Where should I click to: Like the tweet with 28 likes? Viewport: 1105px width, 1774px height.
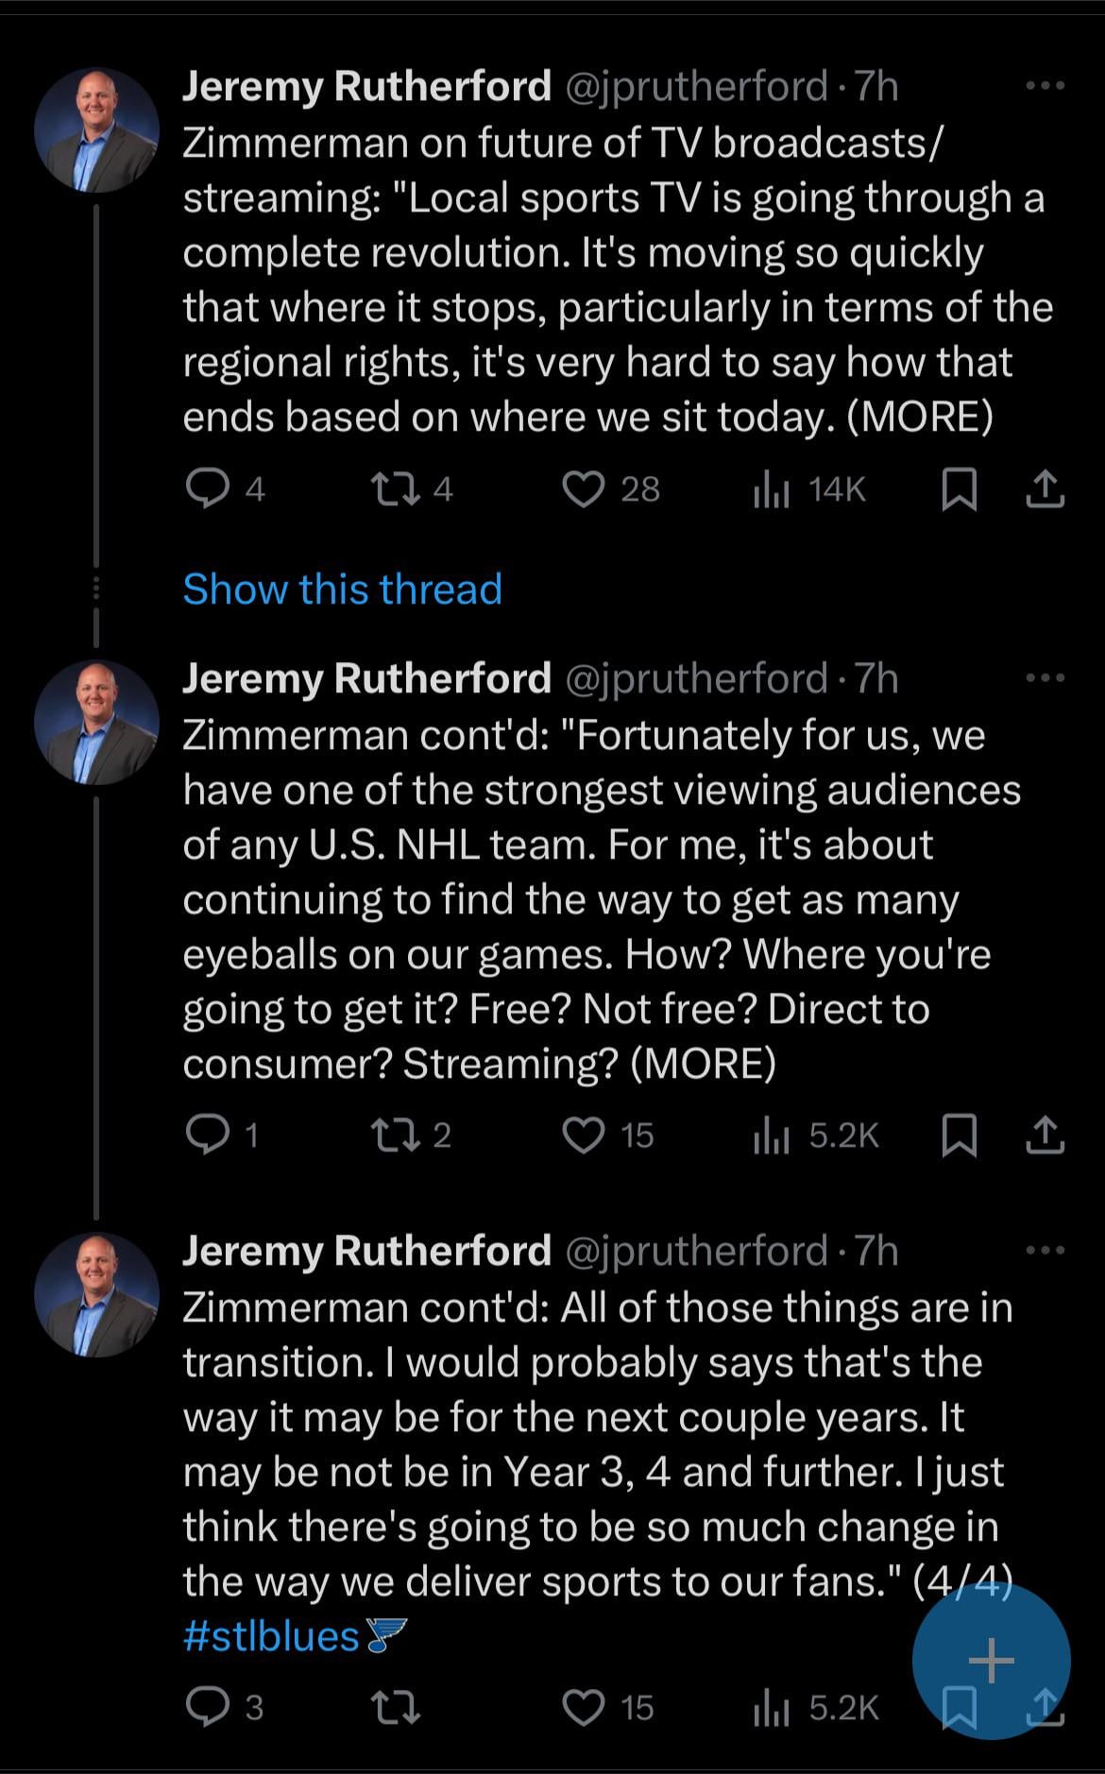click(x=583, y=489)
